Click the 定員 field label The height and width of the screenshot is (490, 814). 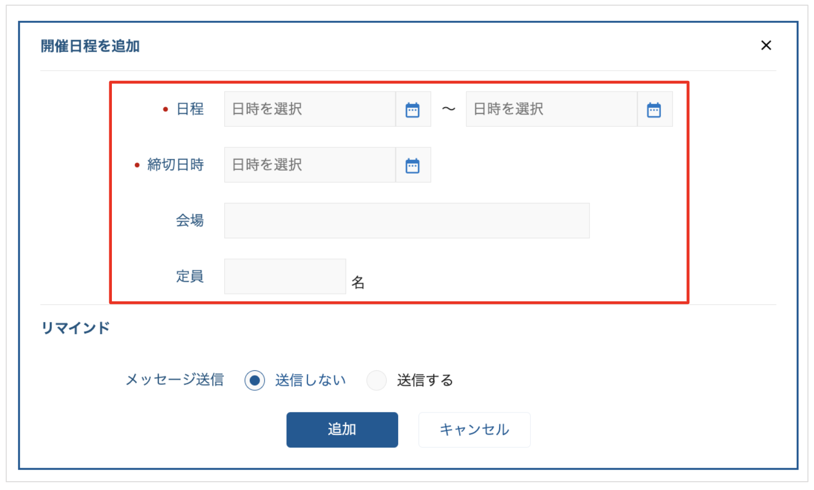[x=190, y=276]
